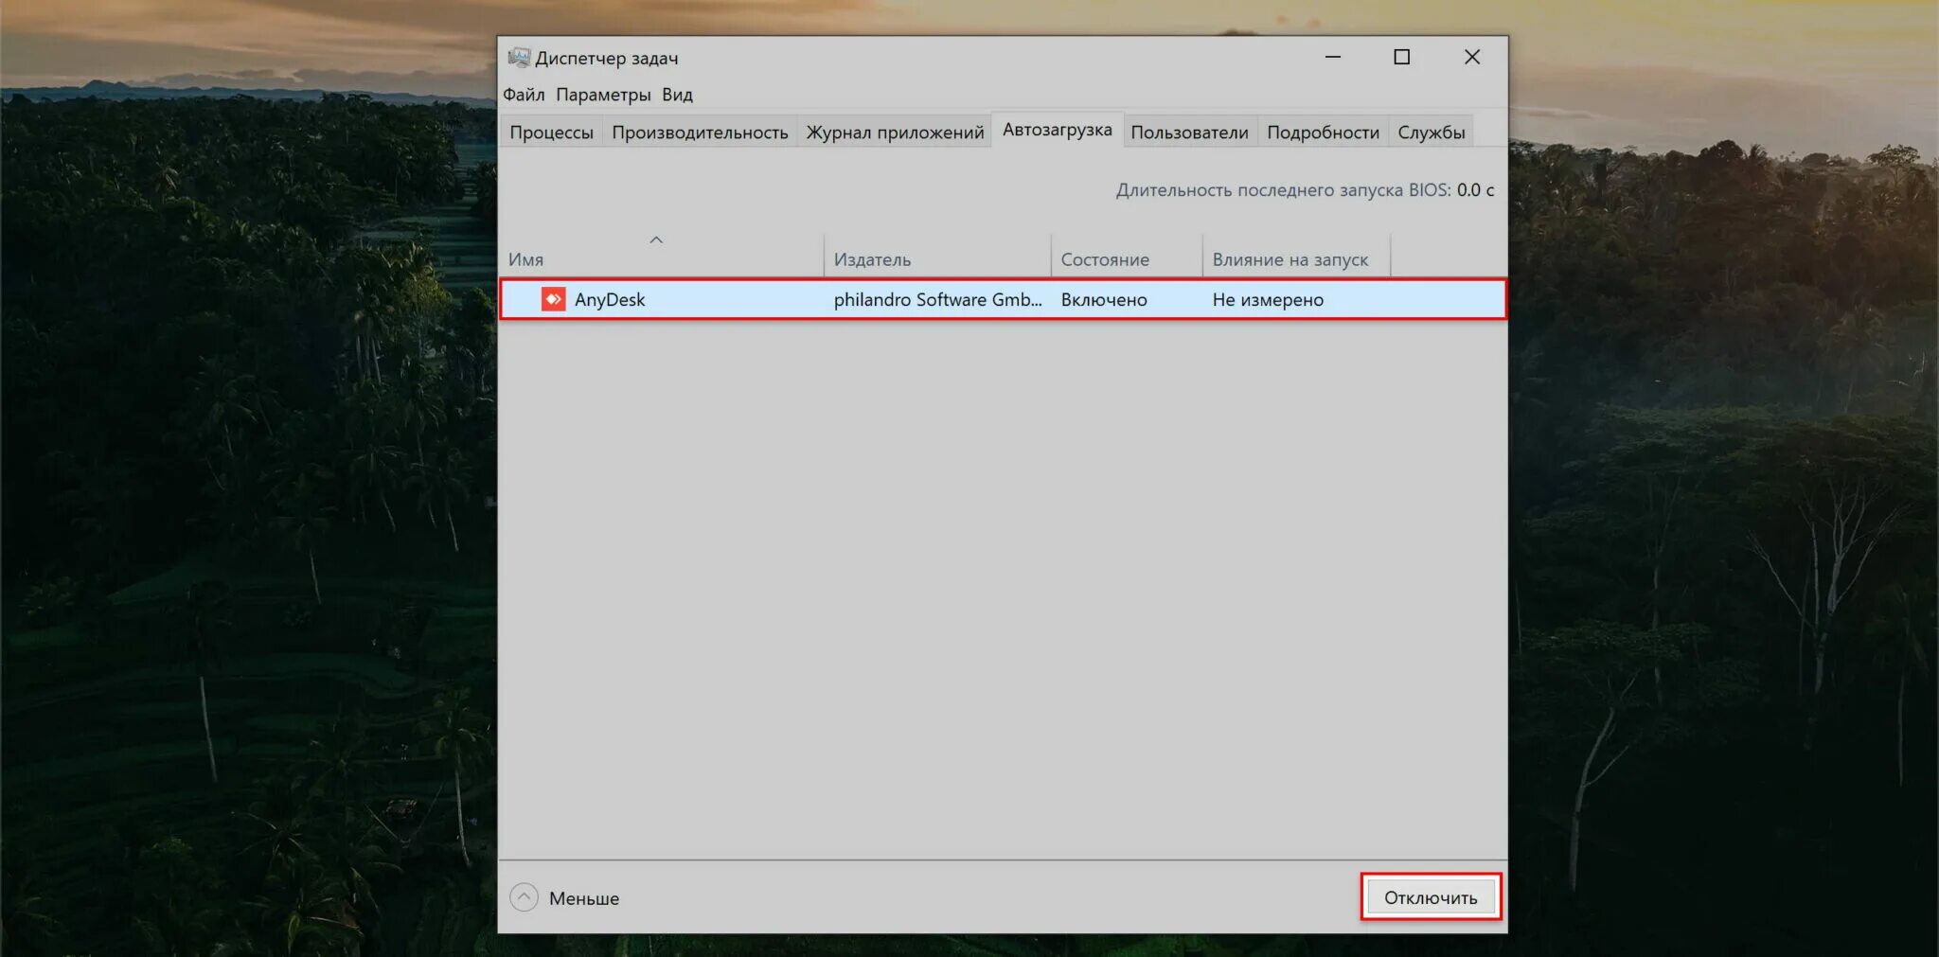Image resolution: width=1939 pixels, height=957 pixels.
Task: Sort by the Влияние на запуск column header
Action: [1296, 256]
